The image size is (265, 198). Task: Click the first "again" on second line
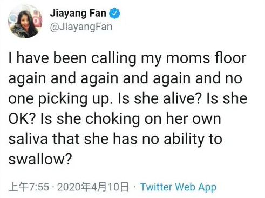[27, 79]
